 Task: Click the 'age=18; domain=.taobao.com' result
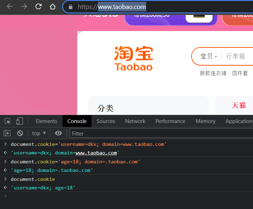52,170
